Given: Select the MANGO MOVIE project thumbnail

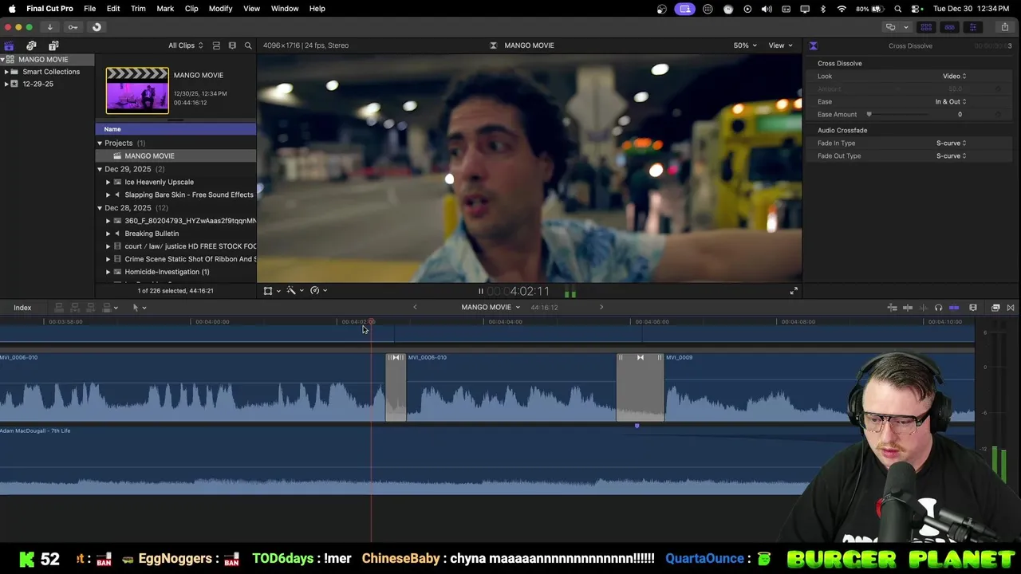Looking at the screenshot, I should pyautogui.click(x=137, y=91).
